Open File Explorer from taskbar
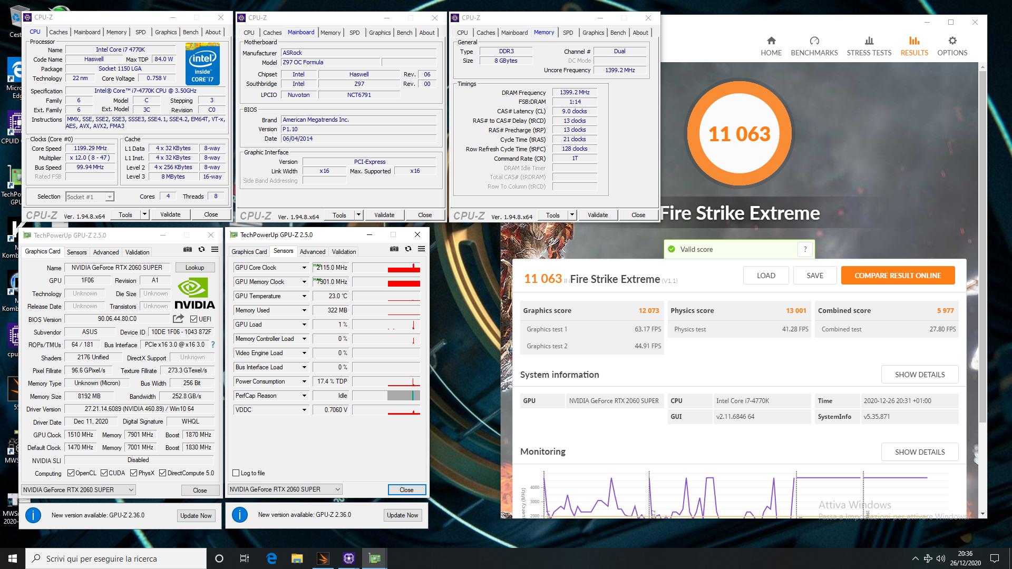The height and width of the screenshot is (569, 1012). point(297,558)
